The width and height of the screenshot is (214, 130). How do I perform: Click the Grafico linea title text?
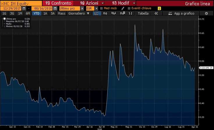pos(197,3)
